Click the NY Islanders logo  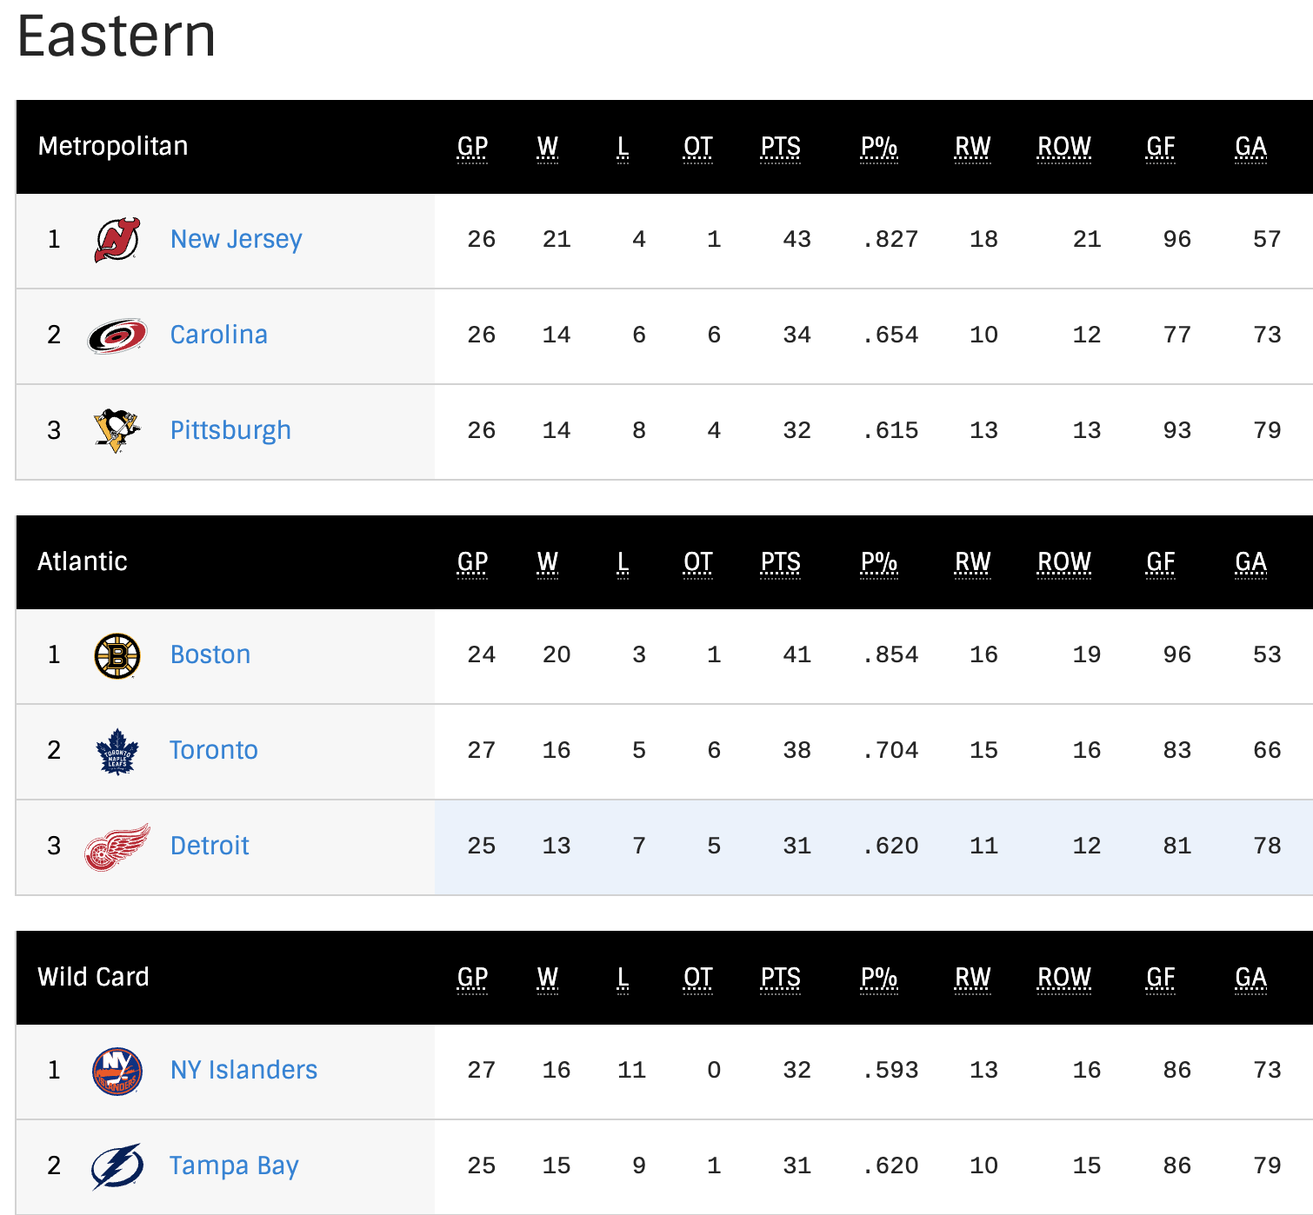pos(117,1071)
